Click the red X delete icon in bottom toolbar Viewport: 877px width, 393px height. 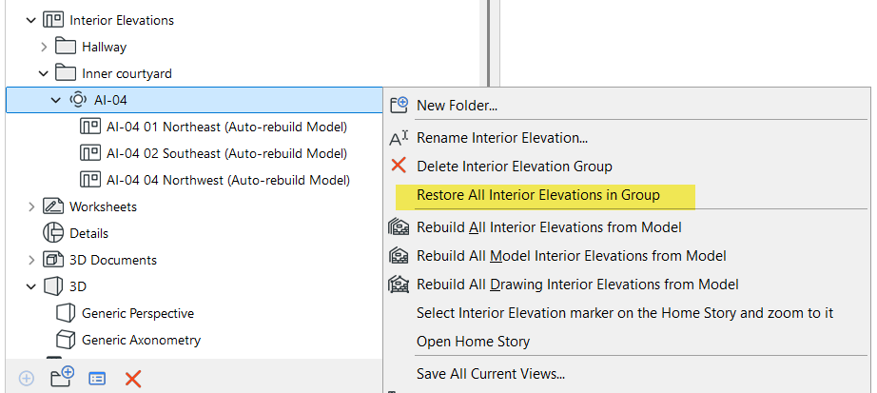point(132,379)
